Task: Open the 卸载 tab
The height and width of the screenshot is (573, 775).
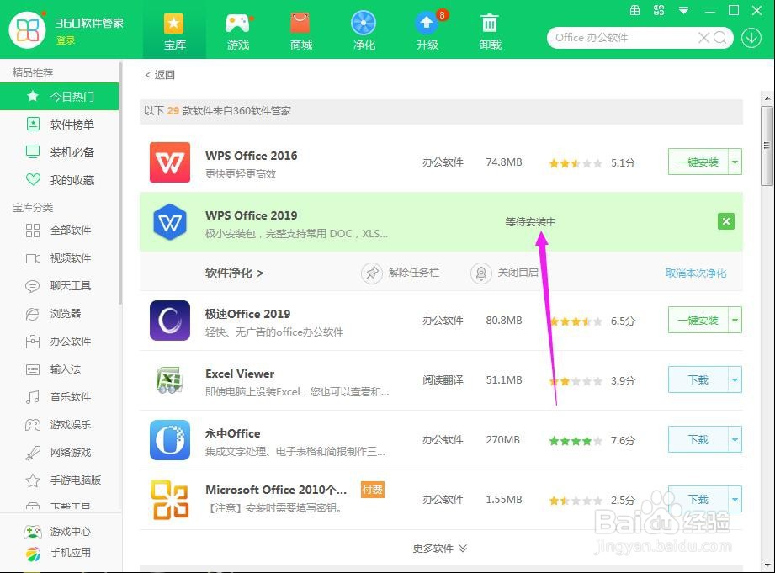Action: [x=490, y=31]
